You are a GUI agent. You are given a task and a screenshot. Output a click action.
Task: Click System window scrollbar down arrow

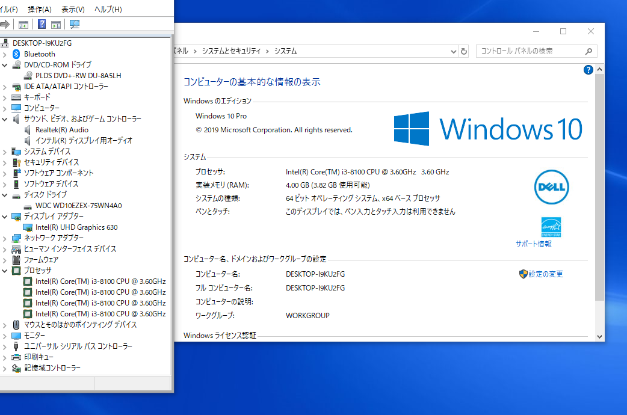click(599, 337)
